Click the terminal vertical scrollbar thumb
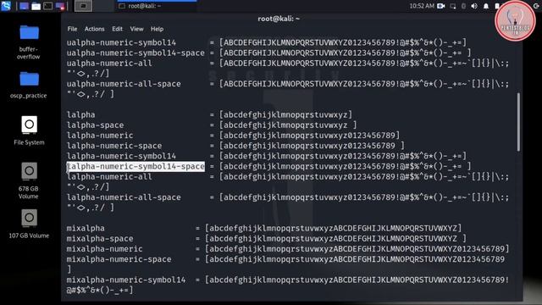Viewport: 542px width, 305px height. coord(518,122)
